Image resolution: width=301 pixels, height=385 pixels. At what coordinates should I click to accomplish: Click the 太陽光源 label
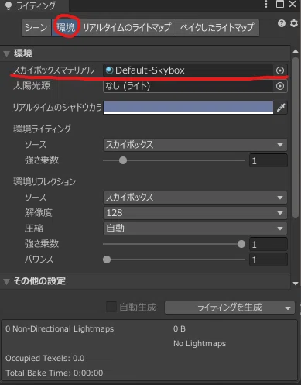click(x=32, y=86)
